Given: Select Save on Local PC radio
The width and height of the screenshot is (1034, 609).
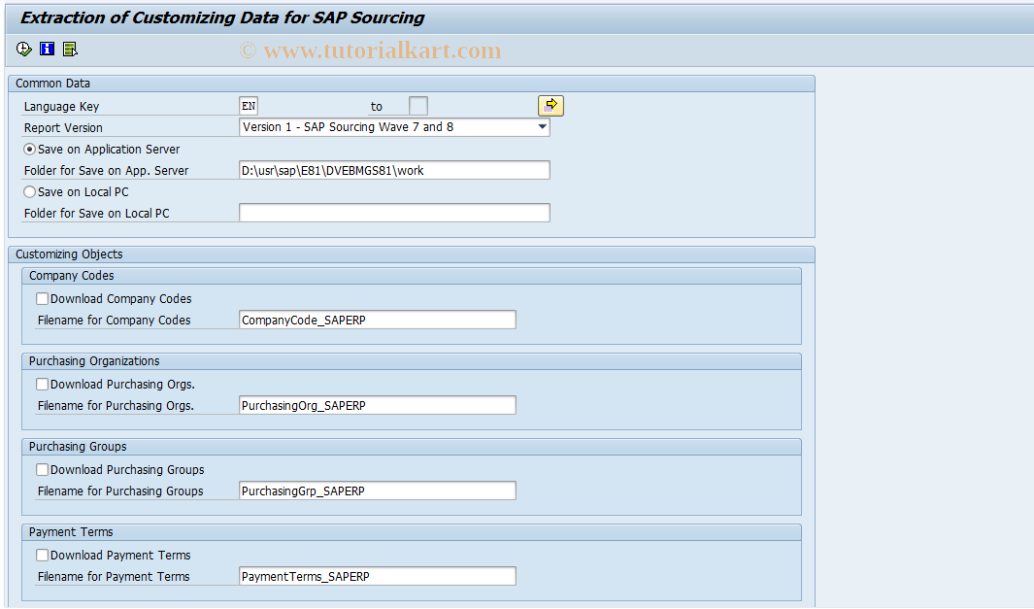Looking at the screenshot, I should coord(30,192).
